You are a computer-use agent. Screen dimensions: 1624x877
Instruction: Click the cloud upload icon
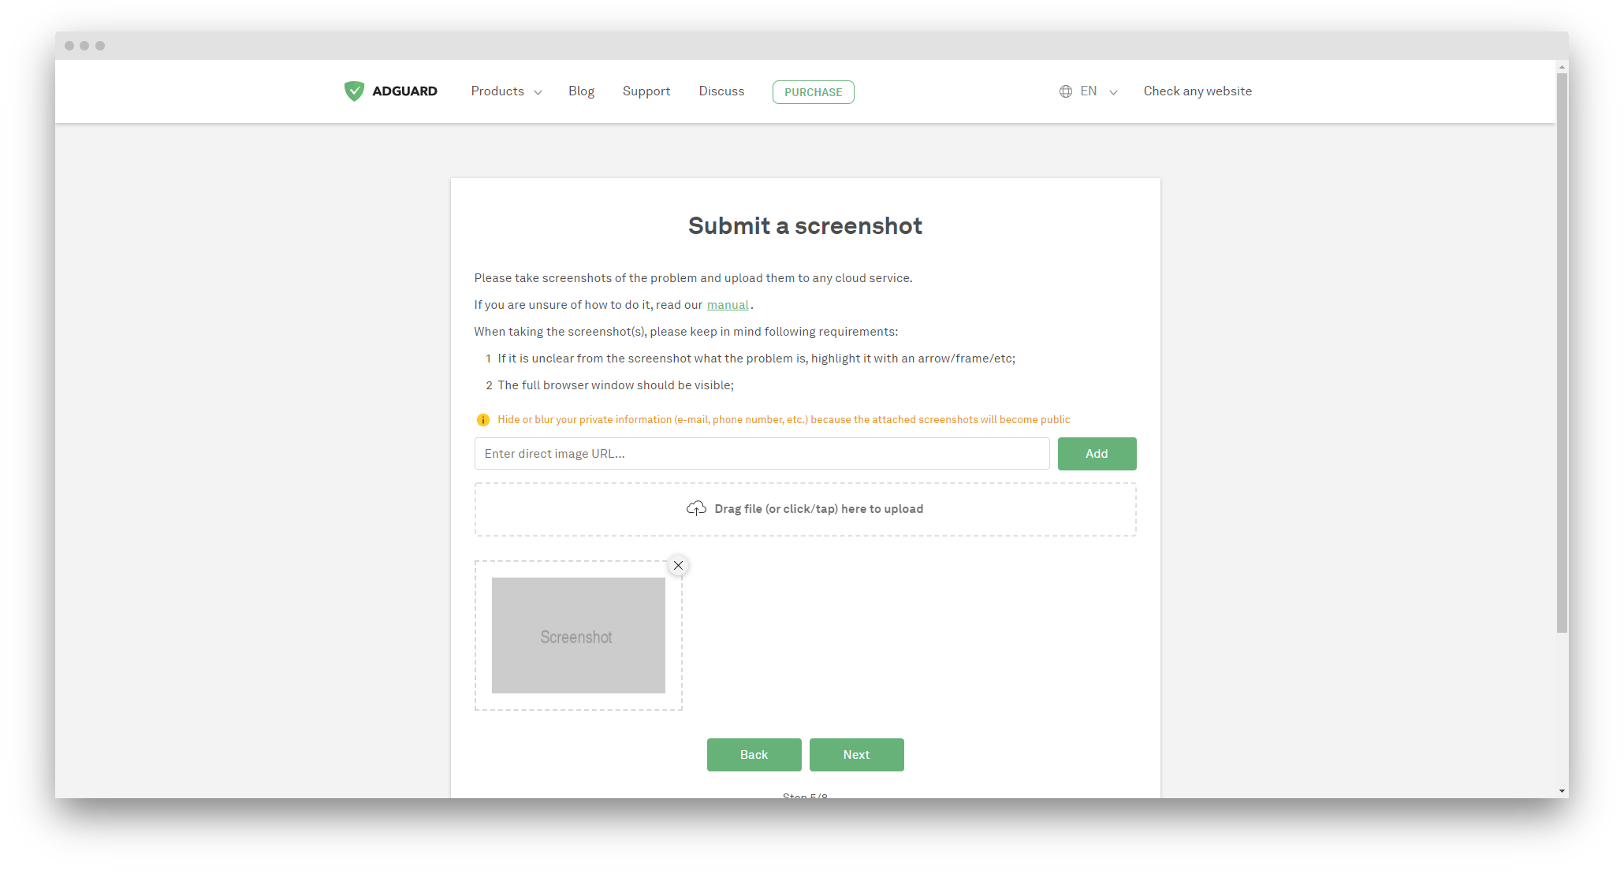[696, 508]
